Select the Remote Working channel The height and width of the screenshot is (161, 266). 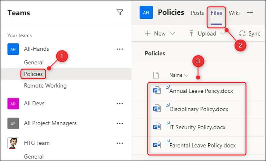click(45, 86)
